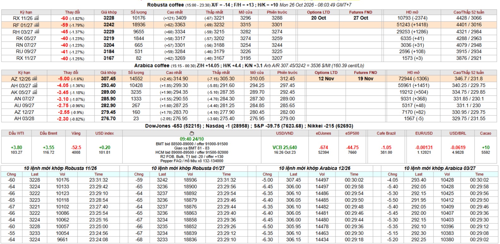Click heading "10 lệnh mới khớp Arabica 03/27"

tap(440, 168)
